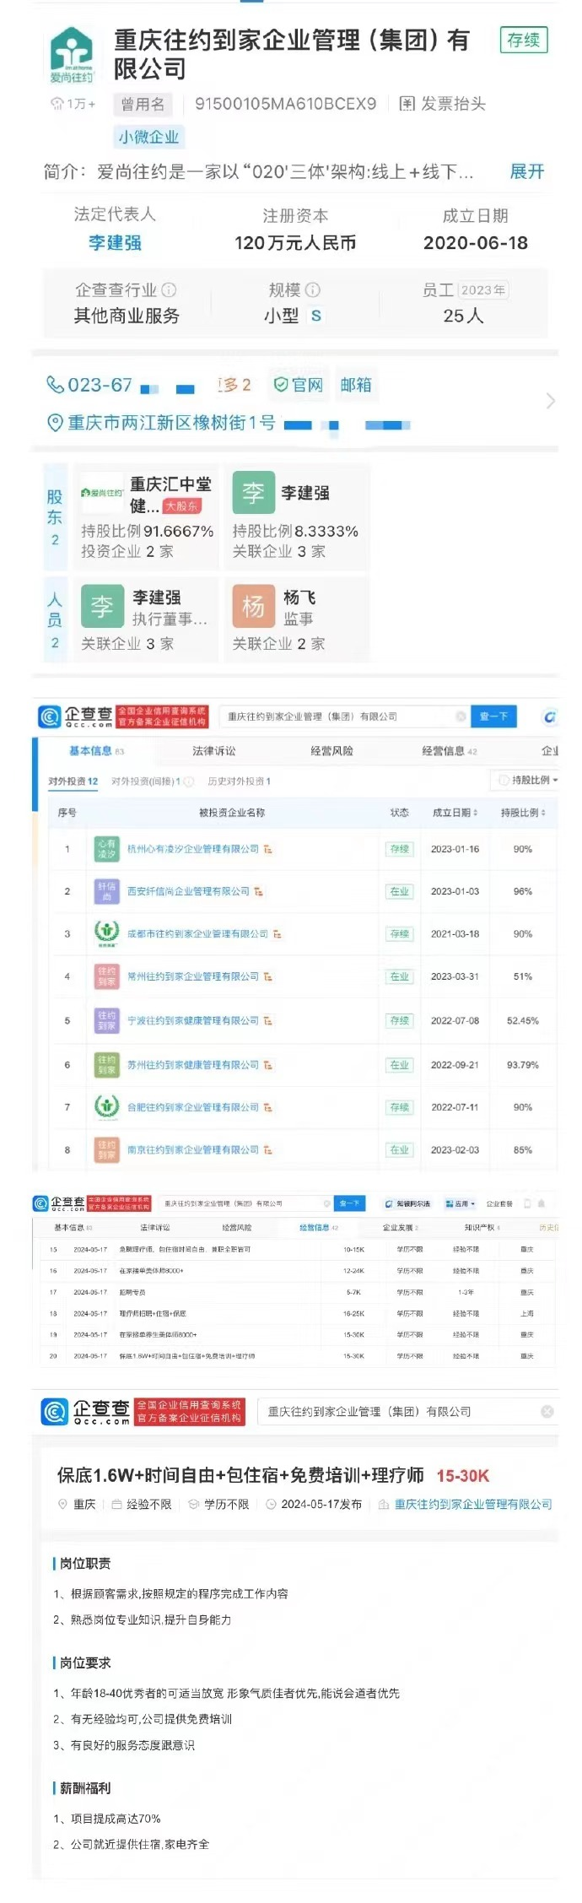Open the 法律诉讼 tab above investments table

214,750
